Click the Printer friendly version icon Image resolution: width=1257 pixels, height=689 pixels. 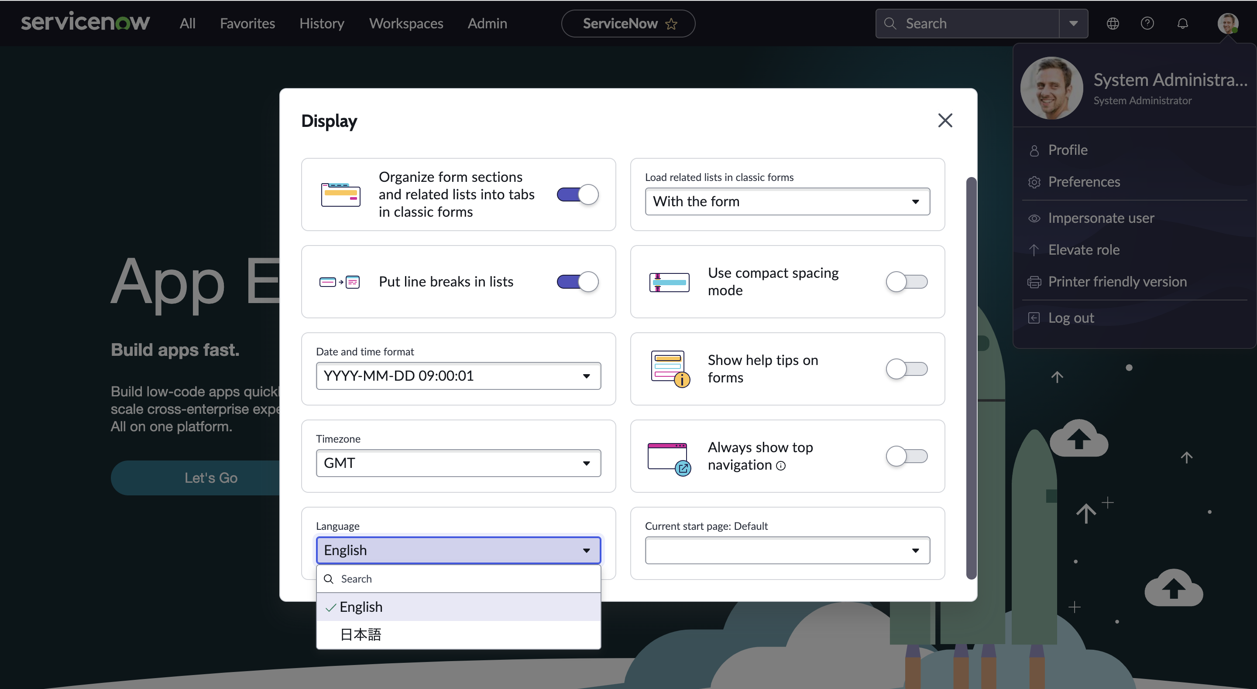(x=1034, y=282)
